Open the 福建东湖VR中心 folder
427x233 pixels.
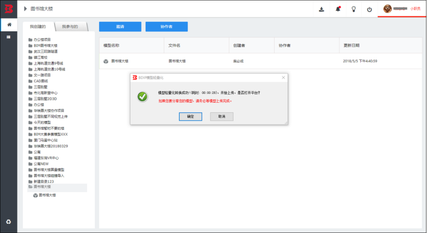46,158
